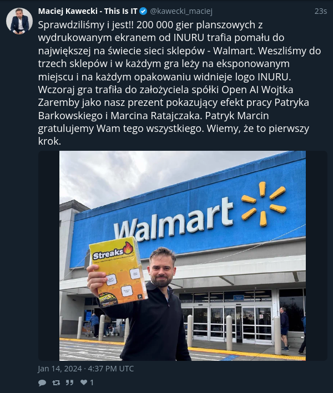Click the quote marks icon
This screenshot has width=333, height=393.
(x=69, y=382)
